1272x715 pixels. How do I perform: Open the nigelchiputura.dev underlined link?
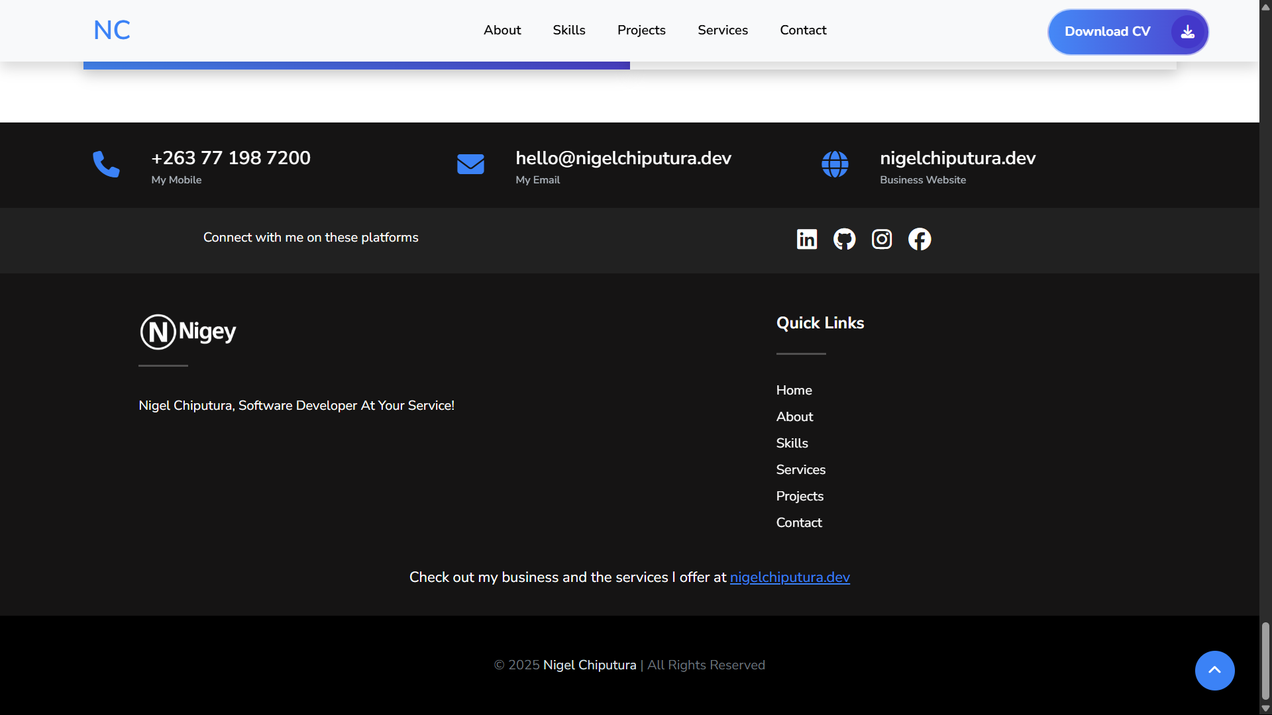pyautogui.click(x=790, y=577)
